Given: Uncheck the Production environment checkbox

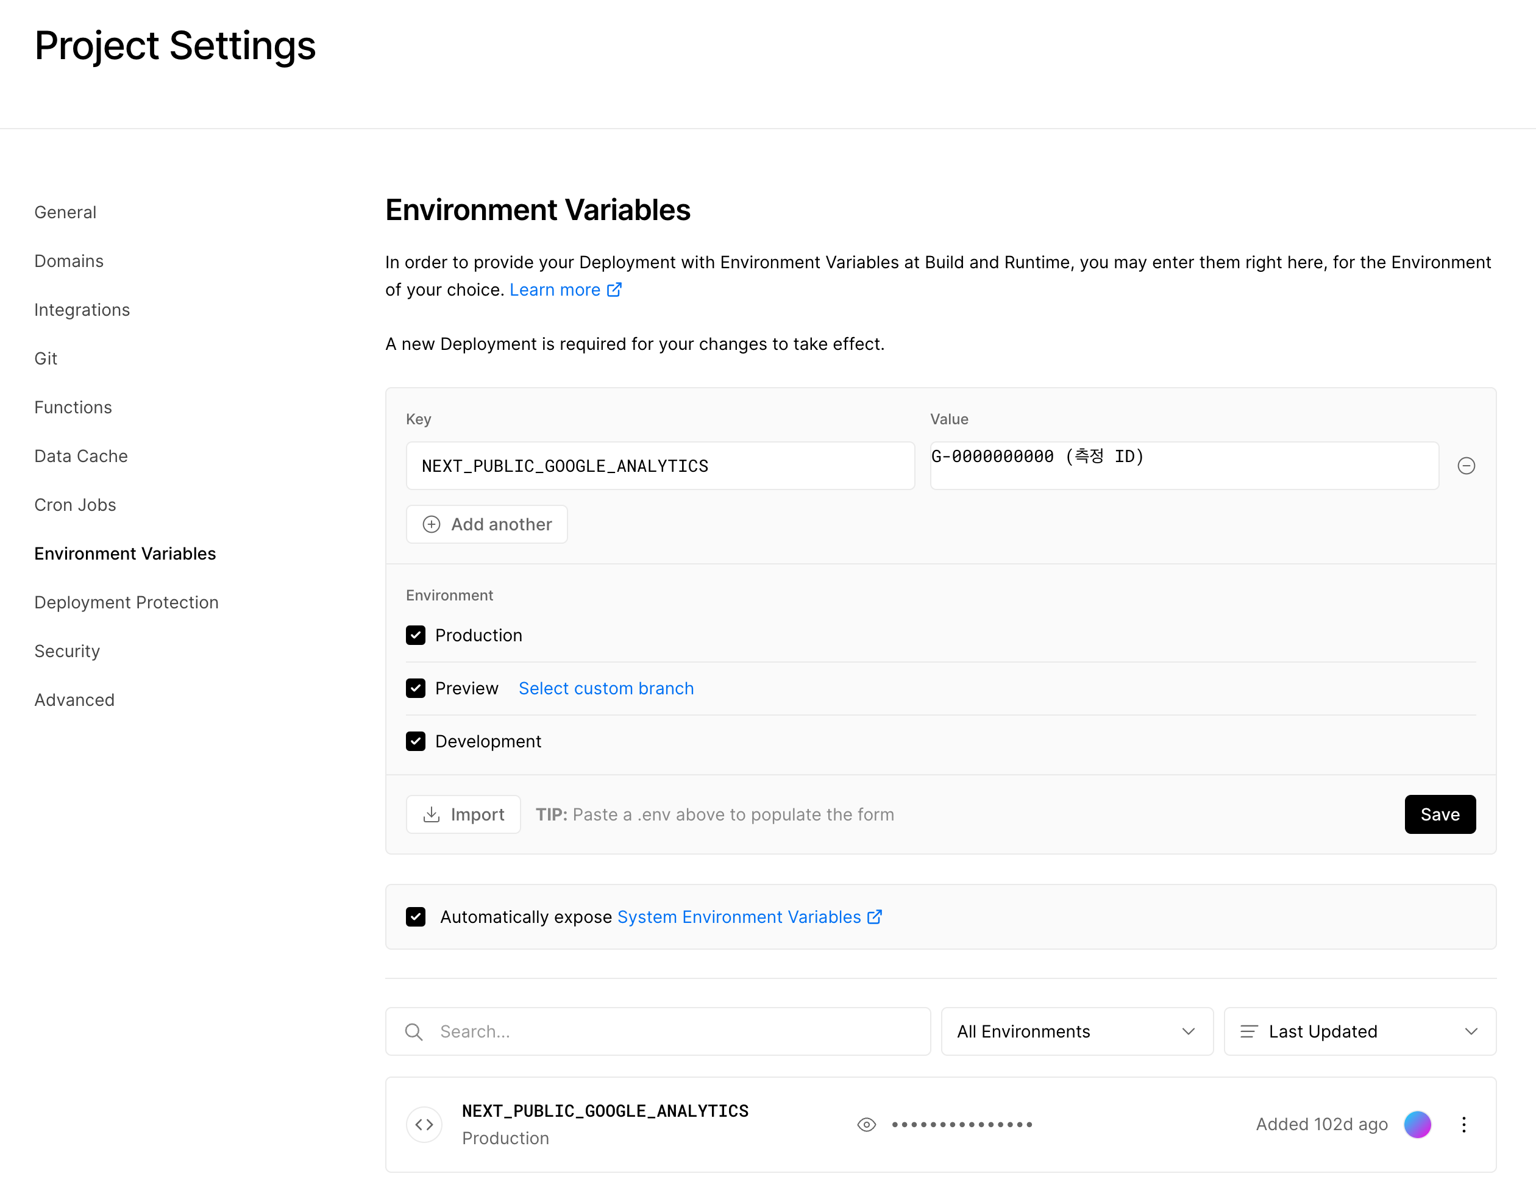Looking at the screenshot, I should click(416, 635).
